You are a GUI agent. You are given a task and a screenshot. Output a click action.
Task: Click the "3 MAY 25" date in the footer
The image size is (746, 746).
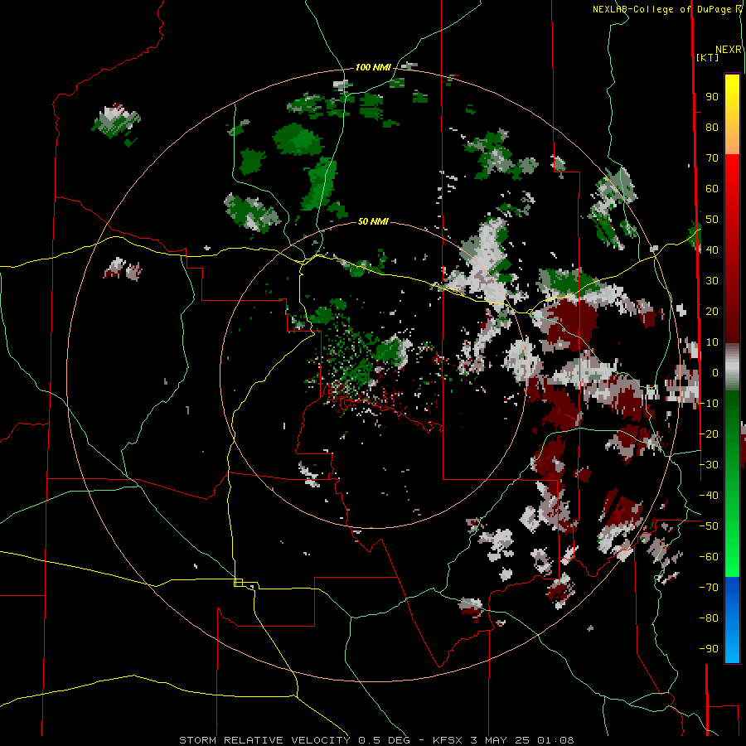coord(501,740)
